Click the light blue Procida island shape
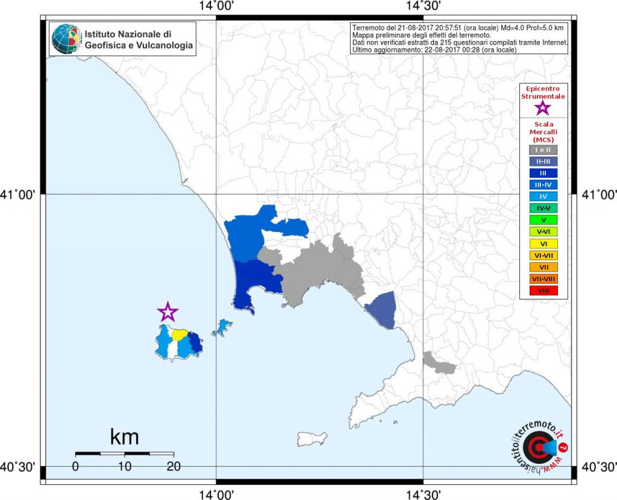This screenshot has width=617, height=500. [x=223, y=327]
